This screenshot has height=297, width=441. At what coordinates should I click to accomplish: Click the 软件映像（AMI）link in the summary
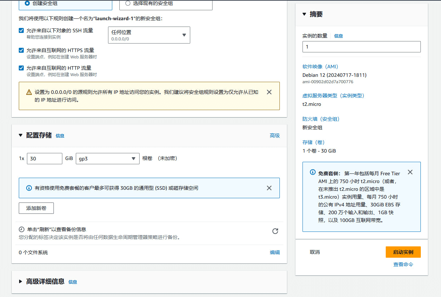click(x=320, y=66)
